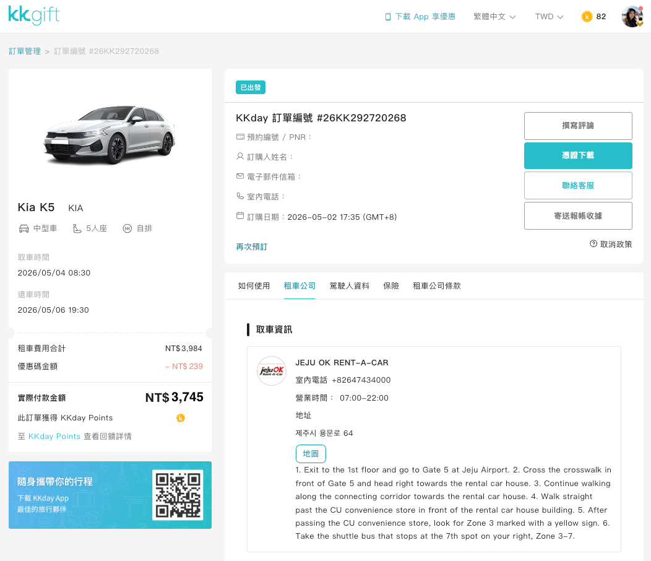The image size is (651, 561).
Task: Switch to the 保險 tab
Action: click(x=390, y=286)
